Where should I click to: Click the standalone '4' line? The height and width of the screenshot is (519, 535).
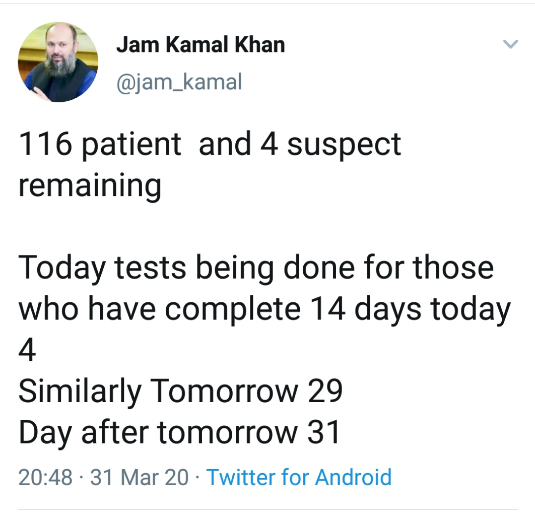pos(27,350)
